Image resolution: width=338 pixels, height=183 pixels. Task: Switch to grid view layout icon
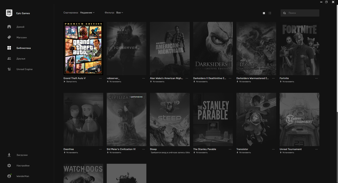(264, 13)
